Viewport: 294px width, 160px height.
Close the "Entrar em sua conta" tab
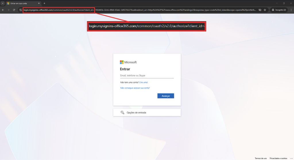click(x=39, y=3)
